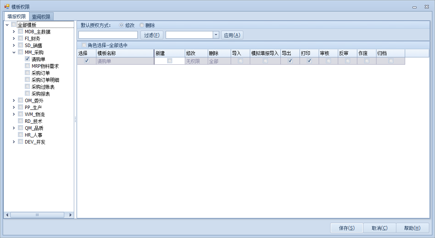
Task: Click the 应用(A) button
Action: pyautogui.click(x=232, y=35)
